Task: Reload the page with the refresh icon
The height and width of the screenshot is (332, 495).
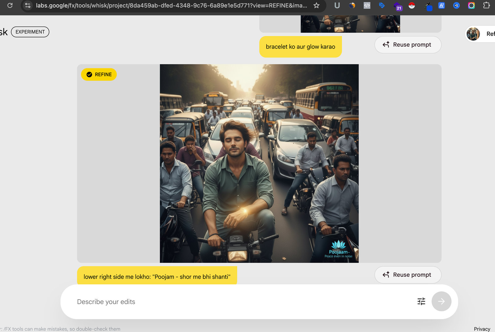Action: pyautogui.click(x=10, y=5)
